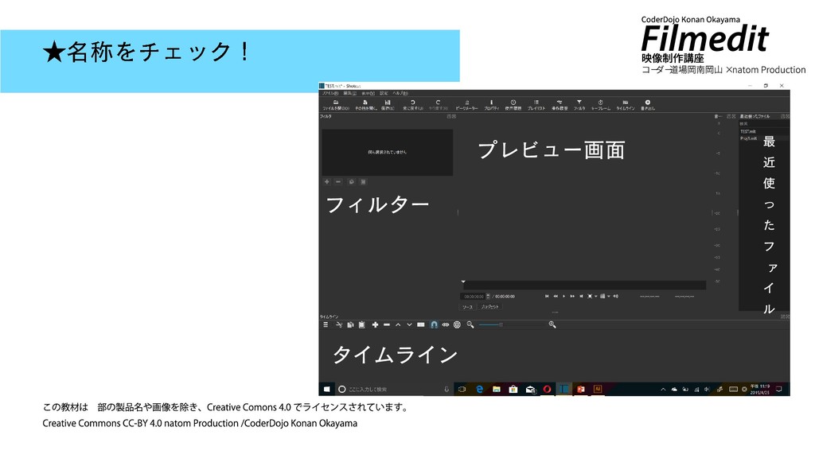815x458 pixels.
Task: Append clip with timeline plus icon
Action: click(x=375, y=324)
